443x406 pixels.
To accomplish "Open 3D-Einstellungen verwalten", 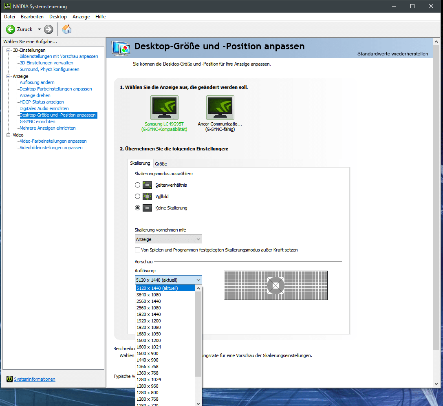I will click(46, 63).
